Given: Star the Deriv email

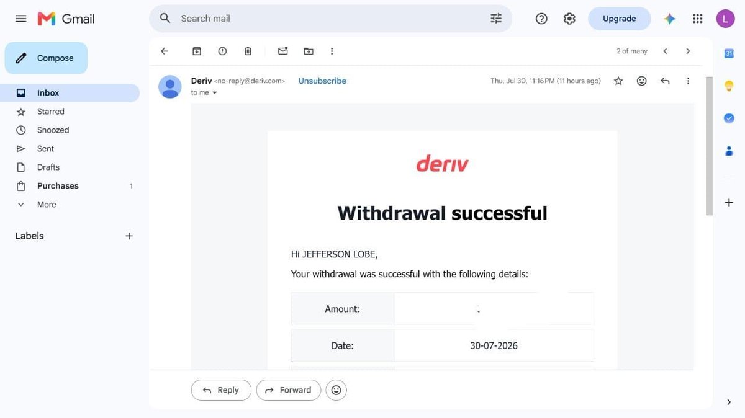Looking at the screenshot, I should (618, 81).
